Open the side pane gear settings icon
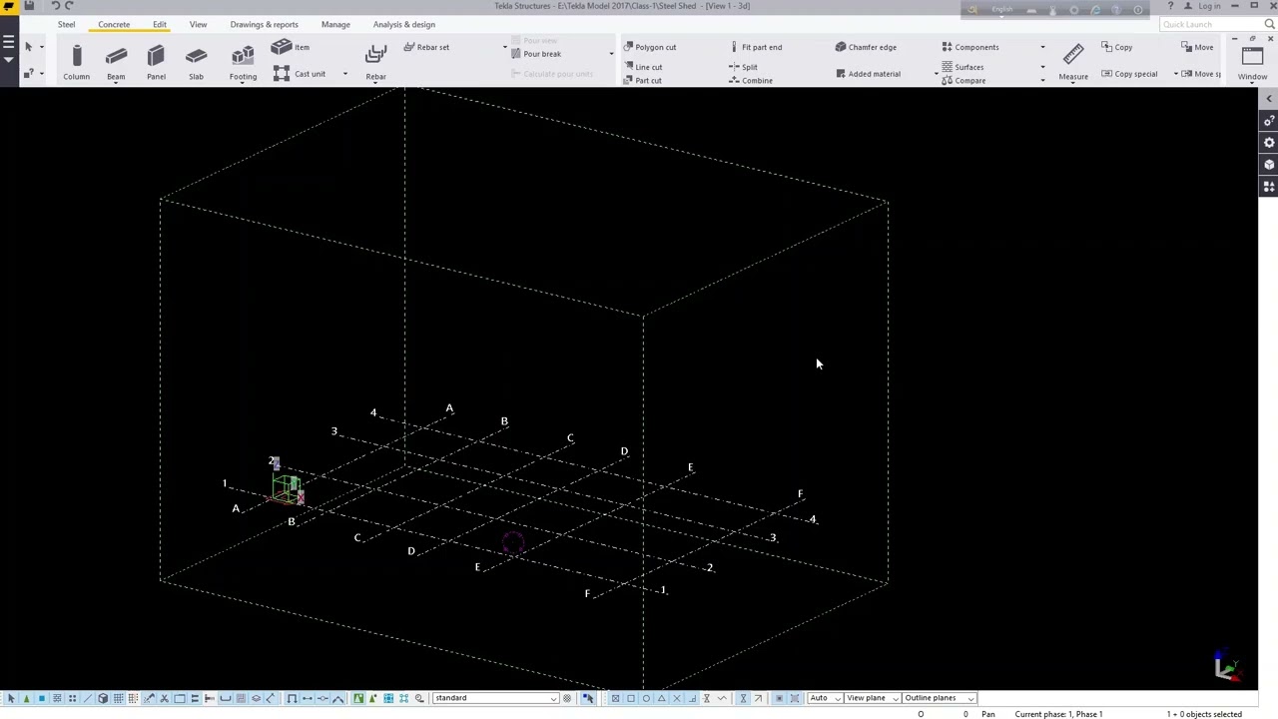This screenshot has width=1278, height=719. [1269, 143]
